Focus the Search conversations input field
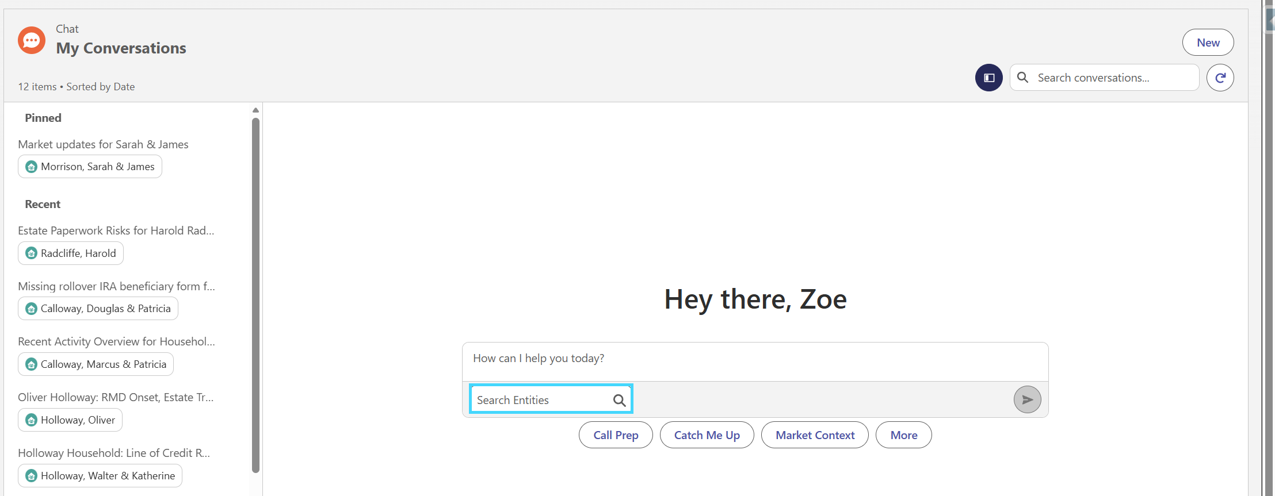Viewport: 1275px width, 496px height. 1105,78
